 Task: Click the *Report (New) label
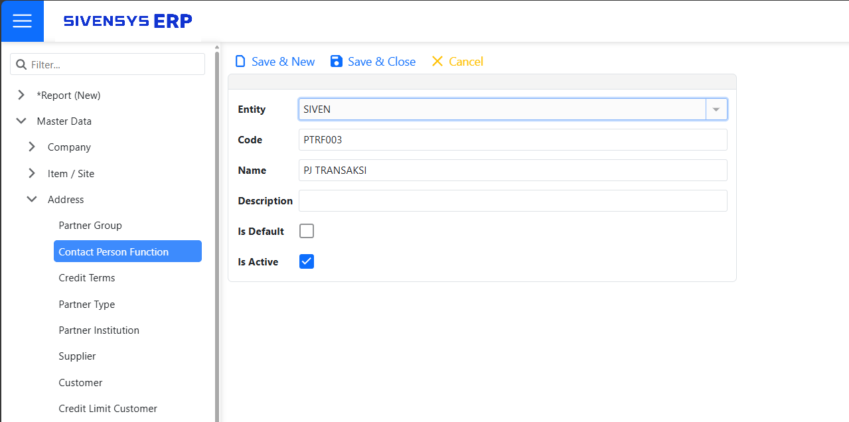click(x=68, y=96)
